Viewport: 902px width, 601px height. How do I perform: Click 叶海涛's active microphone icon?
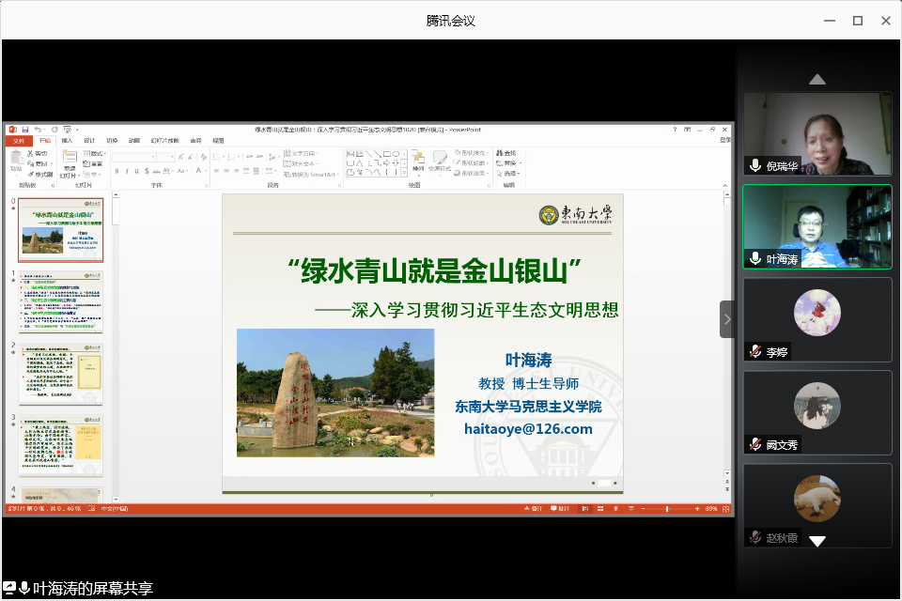pyautogui.click(x=754, y=258)
